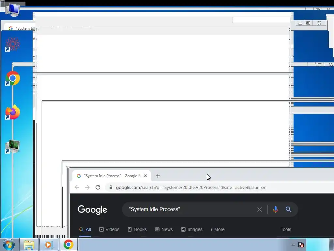
Task: Click the Google search box text
Action: 154,209
